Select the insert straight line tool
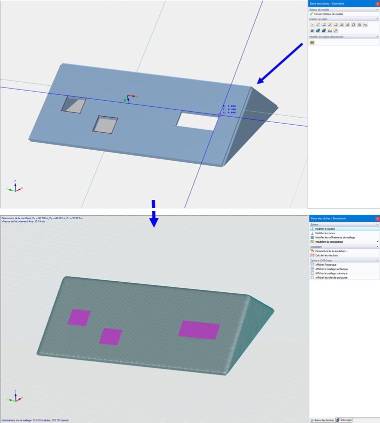This screenshot has height=423, width=380. [318, 25]
